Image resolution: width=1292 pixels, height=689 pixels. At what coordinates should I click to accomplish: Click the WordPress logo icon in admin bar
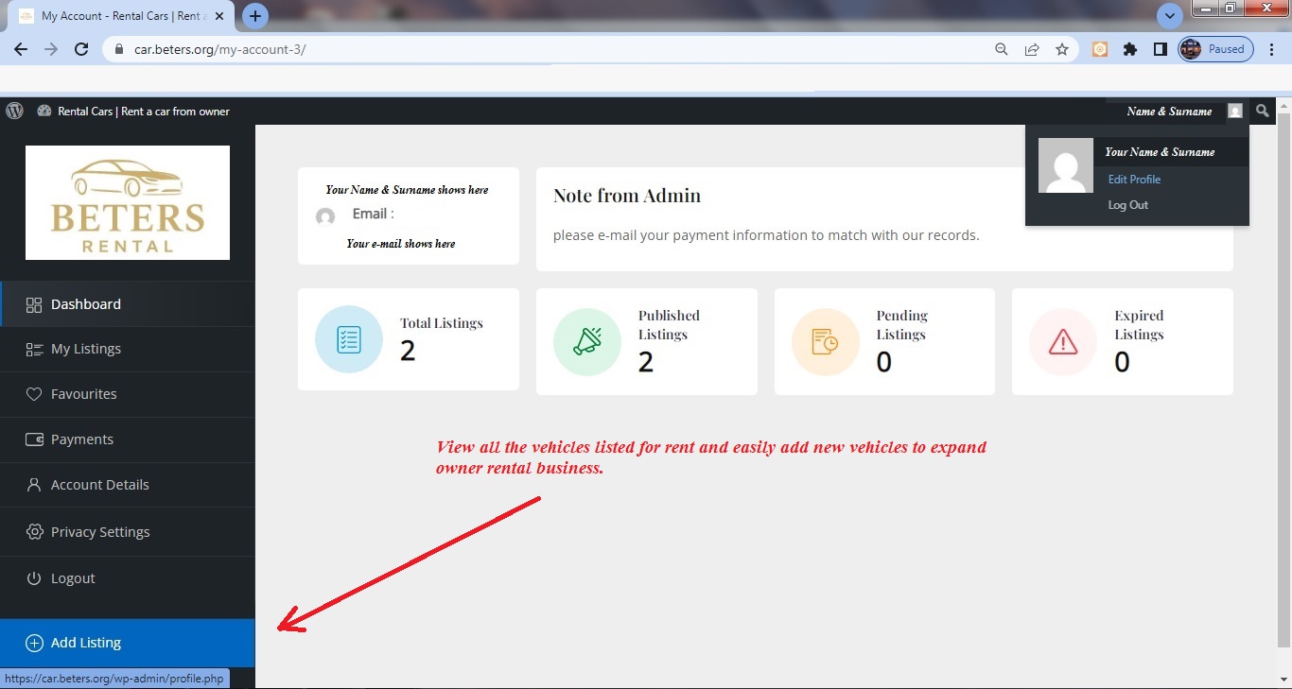(x=14, y=111)
